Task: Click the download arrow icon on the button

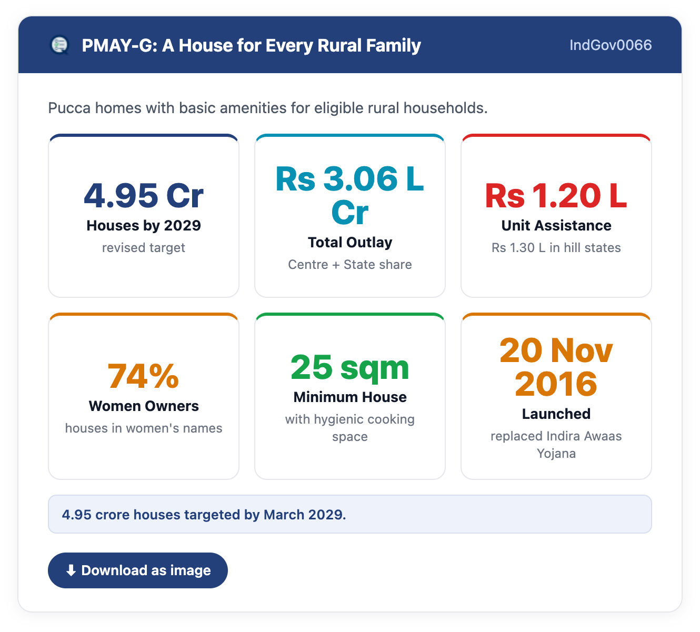Action: 71,570
